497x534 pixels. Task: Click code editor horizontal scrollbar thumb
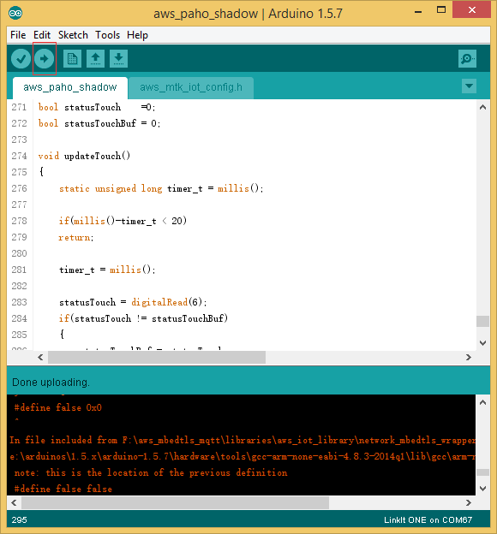(x=157, y=357)
